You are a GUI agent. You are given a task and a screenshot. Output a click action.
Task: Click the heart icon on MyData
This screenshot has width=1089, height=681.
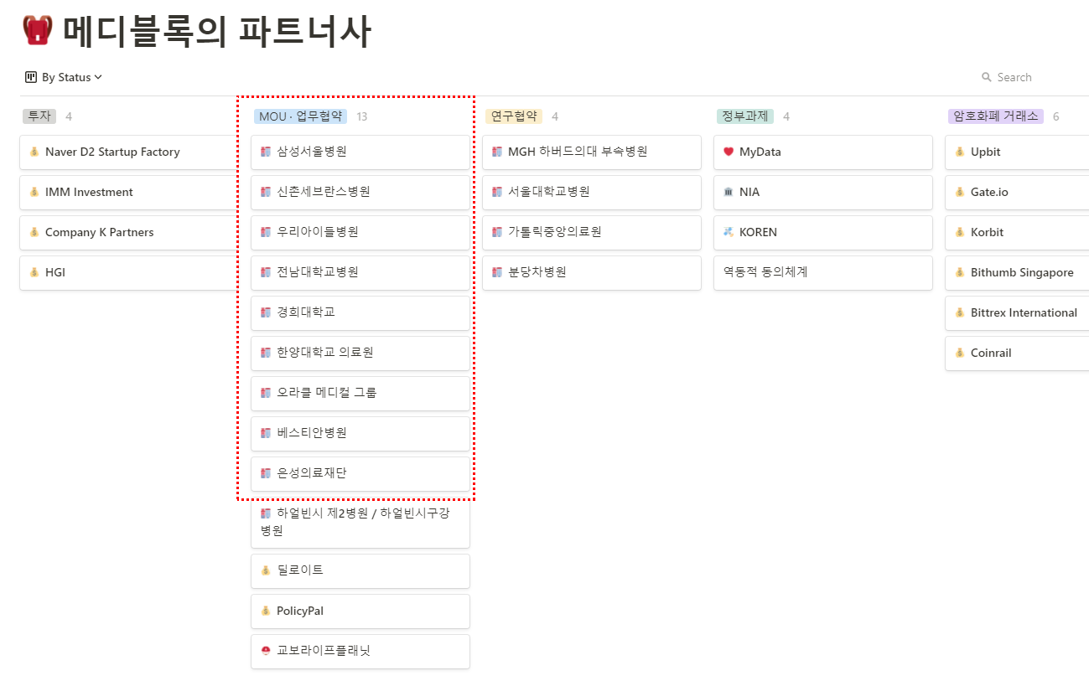(x=729, y=152)
